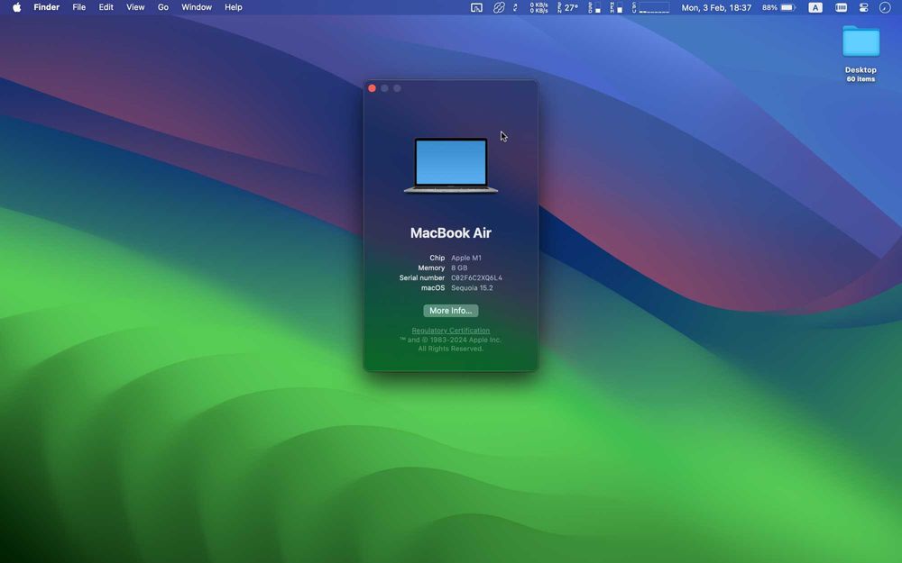Click the Apple M1 chip value
The image size is (902, 563).
click(x=466, y=258)
